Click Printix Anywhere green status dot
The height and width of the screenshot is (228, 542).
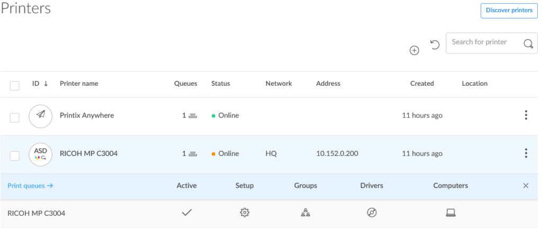pos(213,116)
